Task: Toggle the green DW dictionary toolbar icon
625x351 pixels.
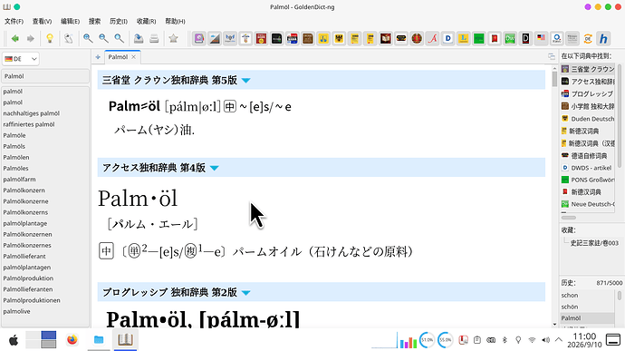Action: tap(510, 39)
